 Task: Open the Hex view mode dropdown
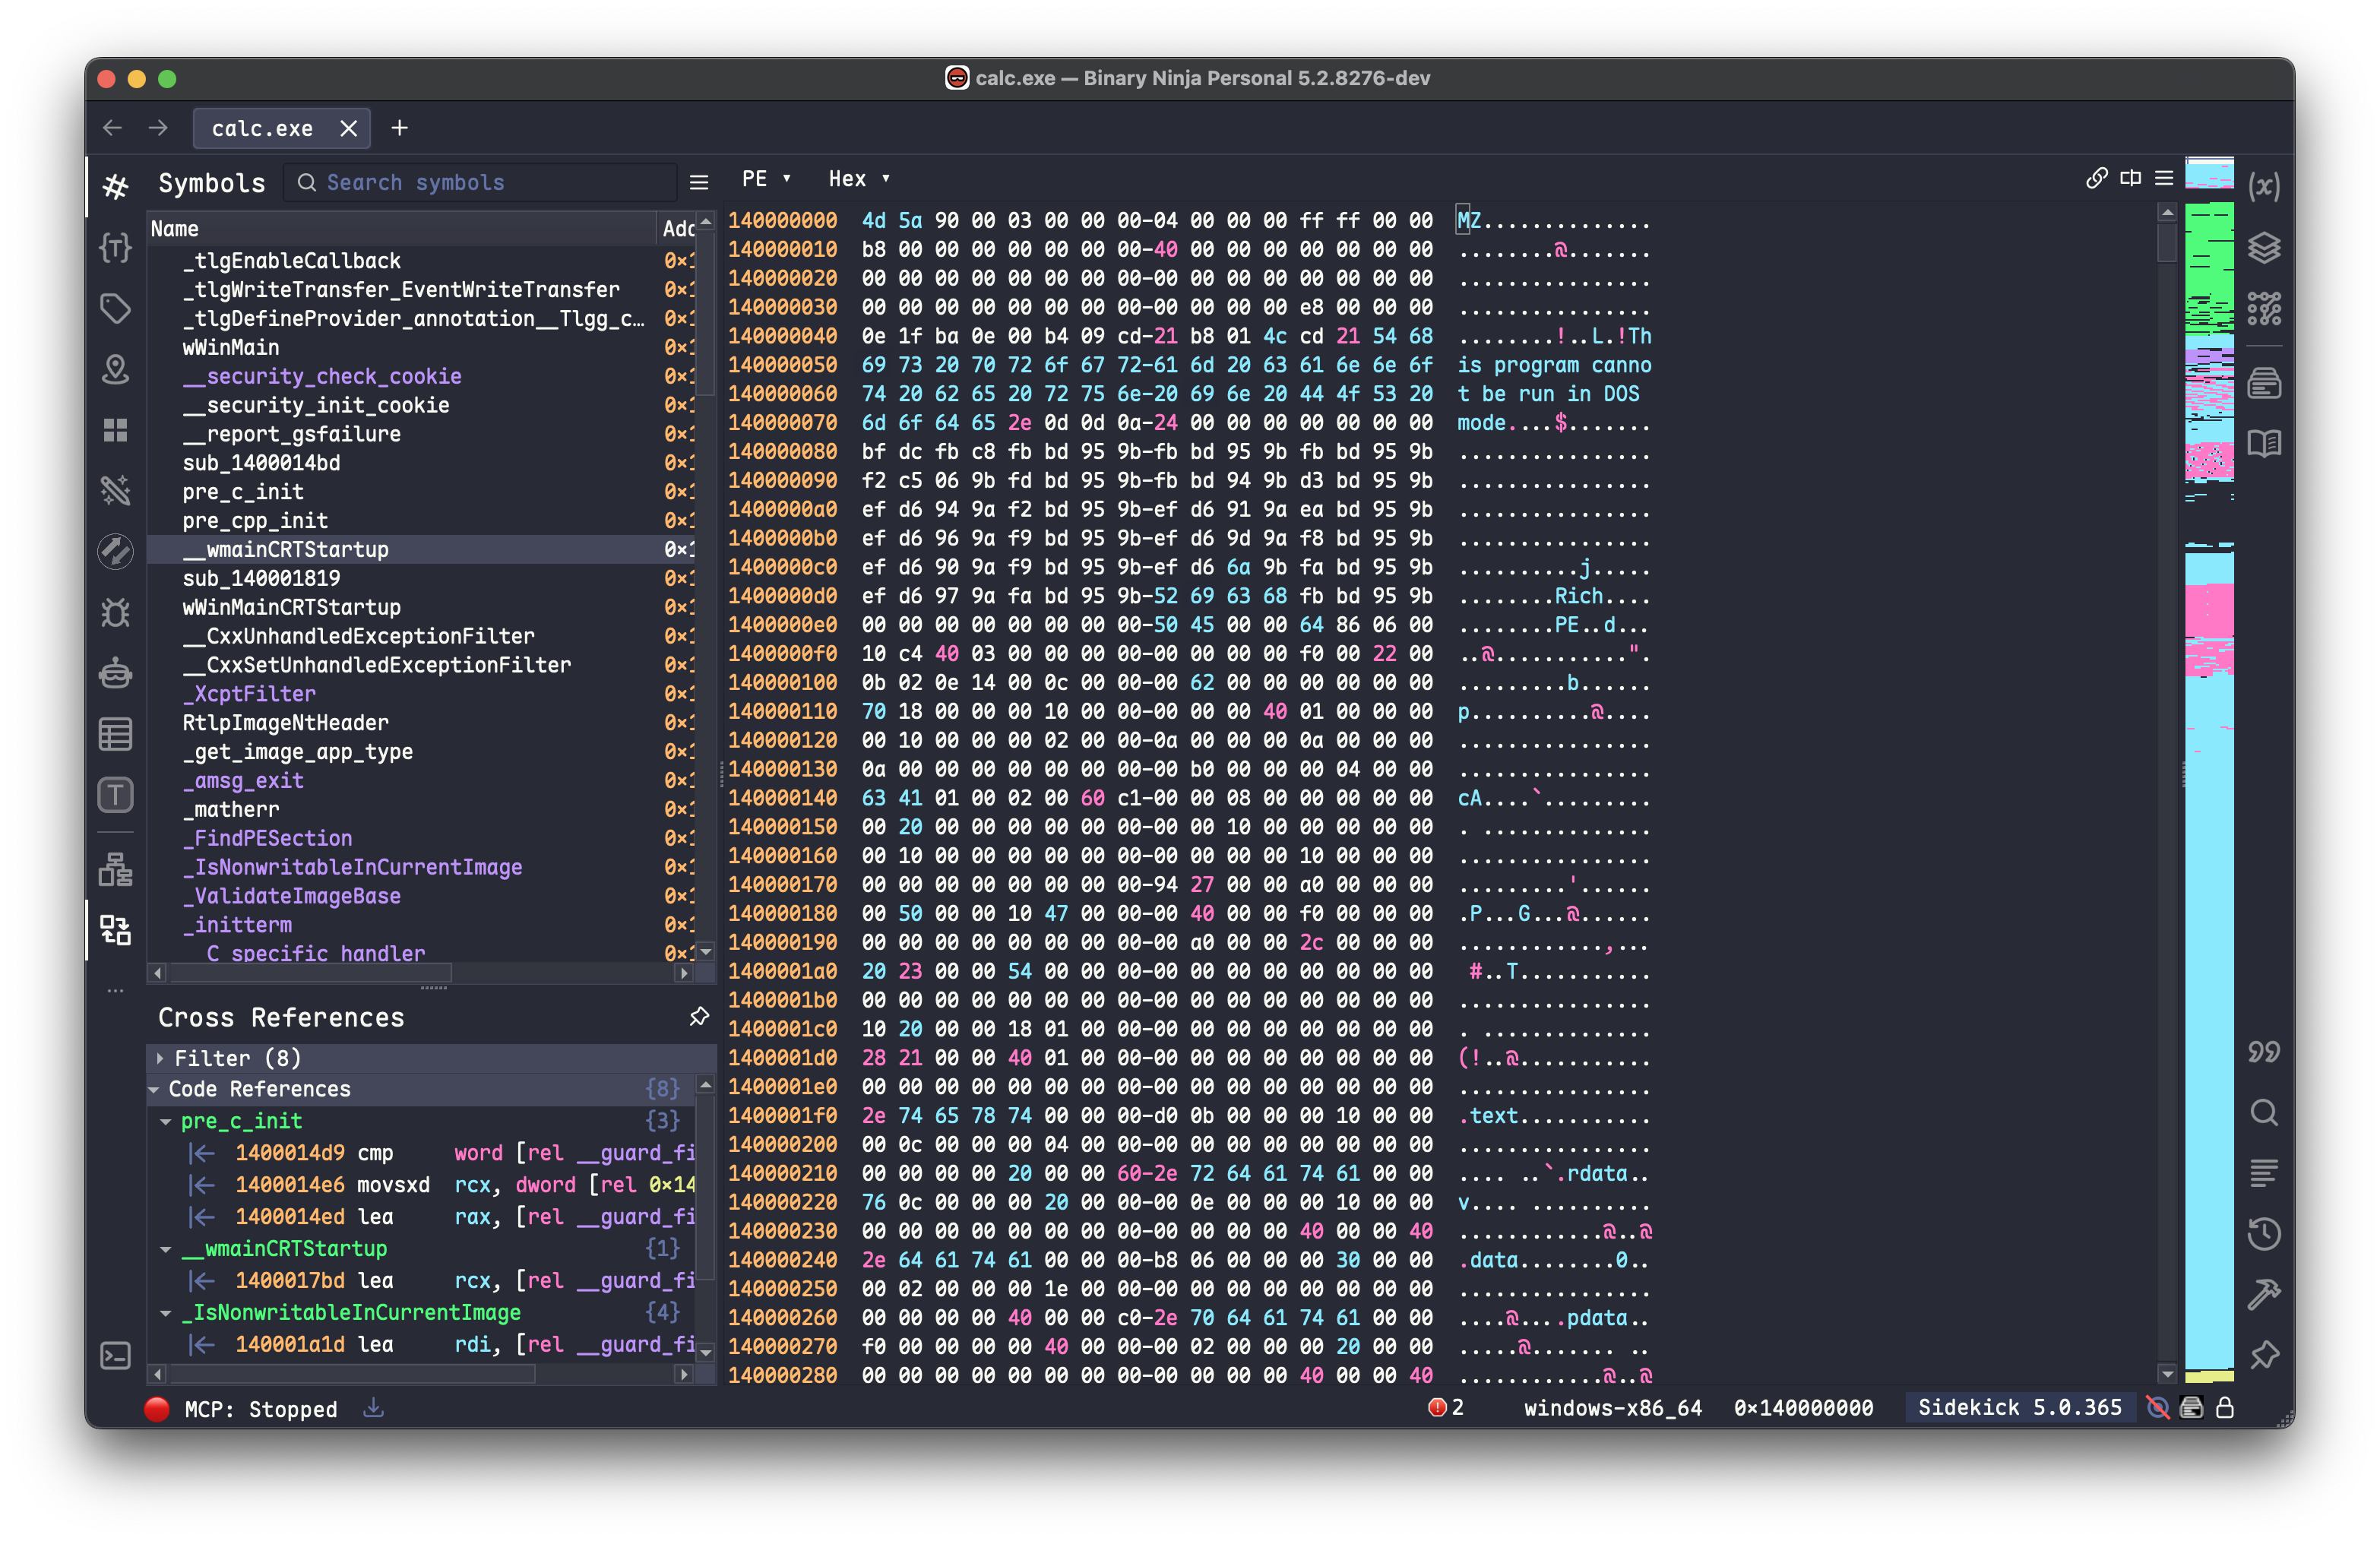pyautogui.click(x=858, y=179)
